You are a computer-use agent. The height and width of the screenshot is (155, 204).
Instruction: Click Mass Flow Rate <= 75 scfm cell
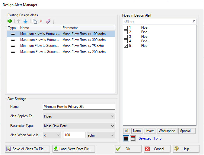tap(83, 46)
